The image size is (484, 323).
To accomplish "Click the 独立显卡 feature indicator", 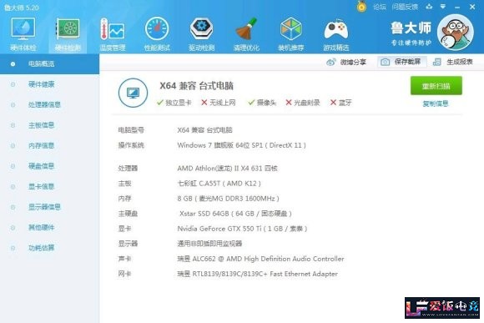I will [x=174, y=103].
